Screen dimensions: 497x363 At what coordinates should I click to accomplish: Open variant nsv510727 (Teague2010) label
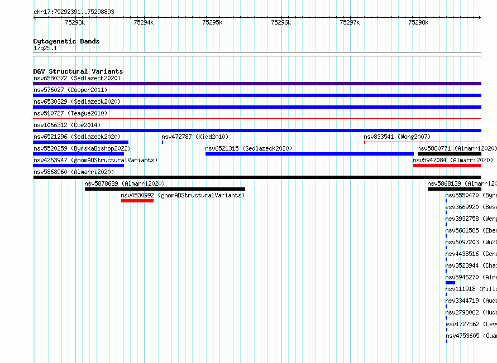(70, 113)
